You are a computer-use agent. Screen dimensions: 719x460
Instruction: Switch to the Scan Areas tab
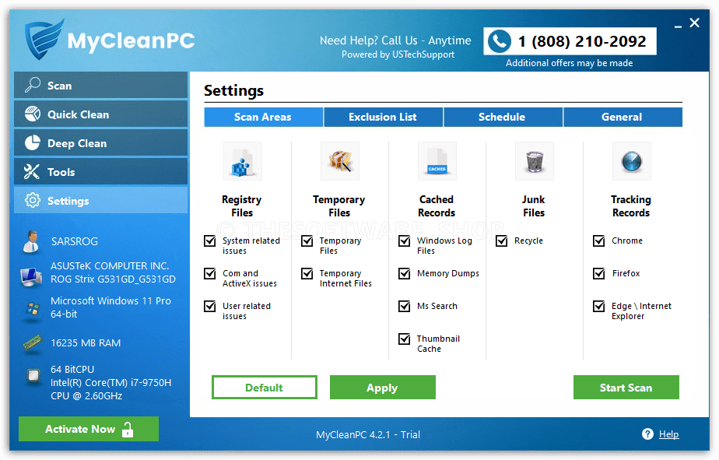click(263, 117)
